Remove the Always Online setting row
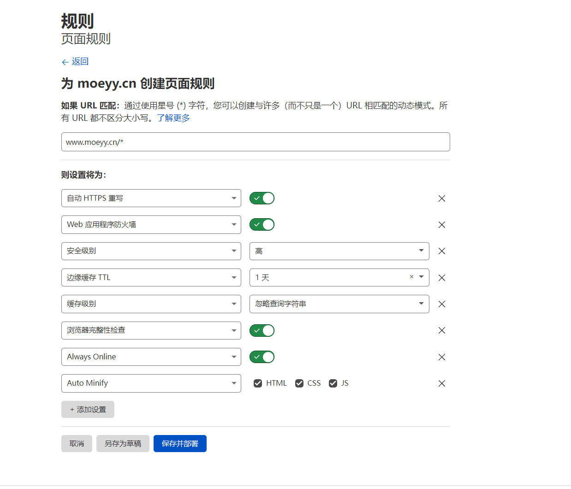This screenshot has width=571, height=489. click(x=441, y=357)
